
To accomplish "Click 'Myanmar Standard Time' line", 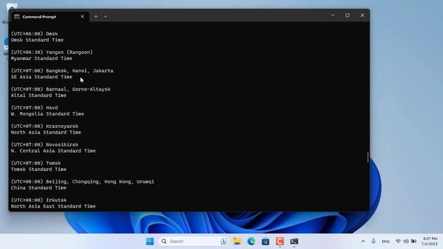I will tap(42, 58).
